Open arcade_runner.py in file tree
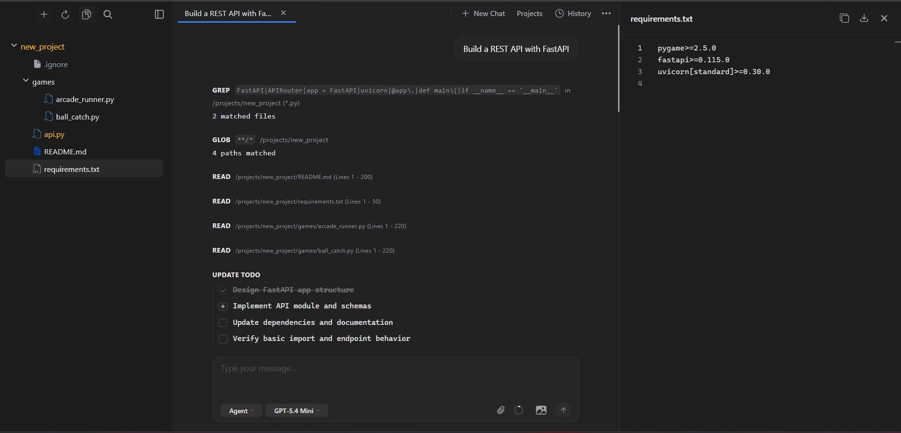This screenshot has width=901, height=433. [x=79, y=99]
